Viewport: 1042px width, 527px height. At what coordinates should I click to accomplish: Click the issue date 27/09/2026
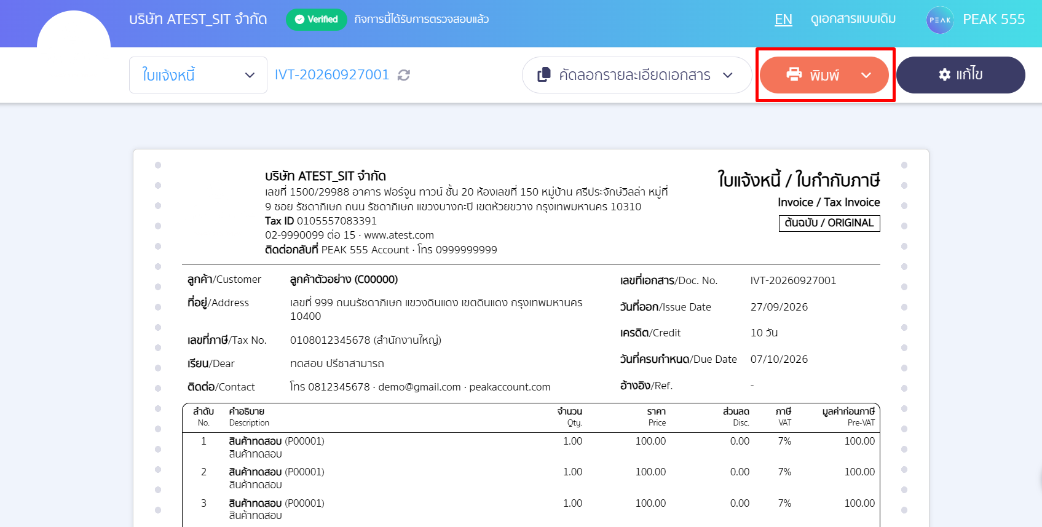[x=779, y=307]
